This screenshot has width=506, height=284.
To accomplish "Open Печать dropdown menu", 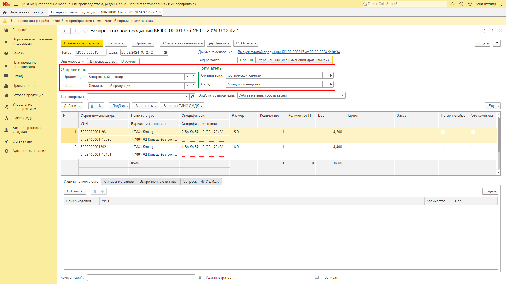I will [219, 43].
